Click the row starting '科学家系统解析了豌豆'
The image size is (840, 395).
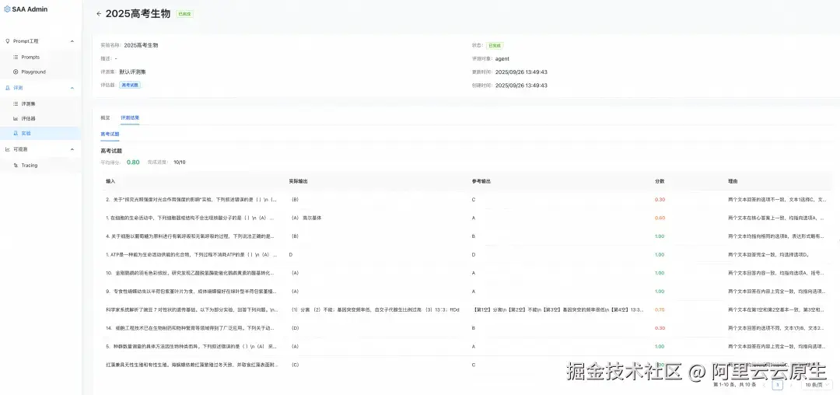pos(466,310)
